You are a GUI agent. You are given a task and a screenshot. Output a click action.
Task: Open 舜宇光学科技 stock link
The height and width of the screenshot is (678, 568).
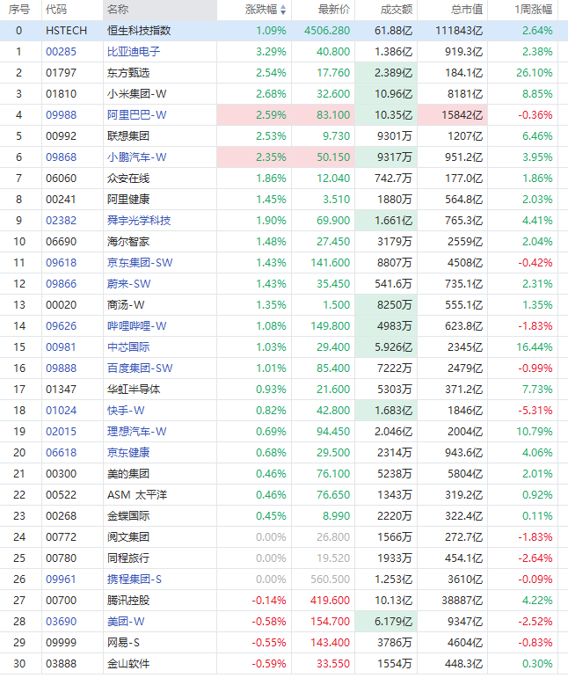click(139, 221)
